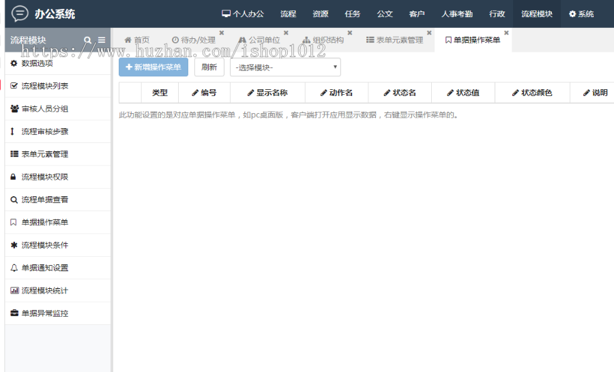Click the pencil icon in 动作名 column header
614x372 pixels.
tap(323, 93)
